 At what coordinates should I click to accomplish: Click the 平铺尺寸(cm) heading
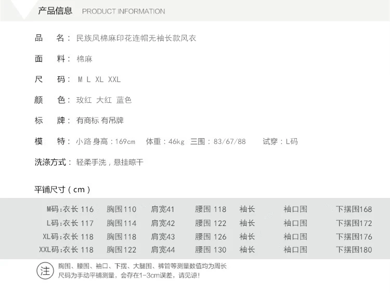(x=62, y=190)
